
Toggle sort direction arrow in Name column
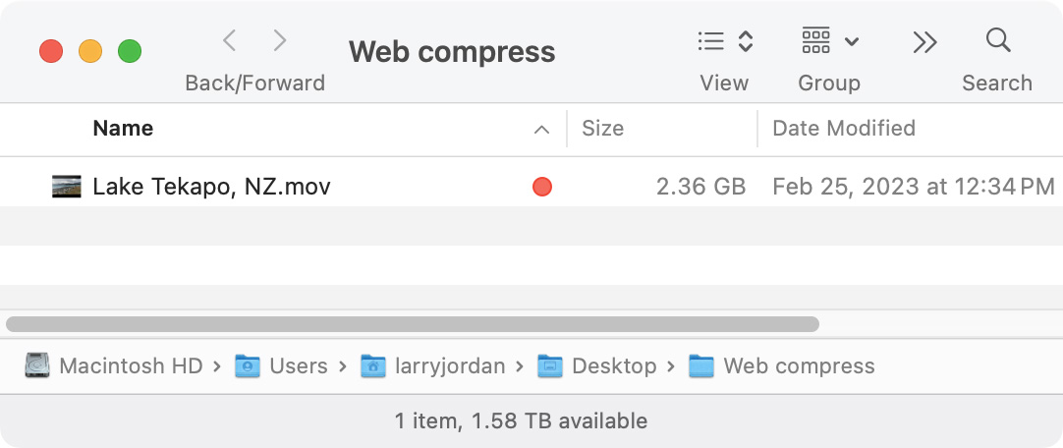pos(540,130)
